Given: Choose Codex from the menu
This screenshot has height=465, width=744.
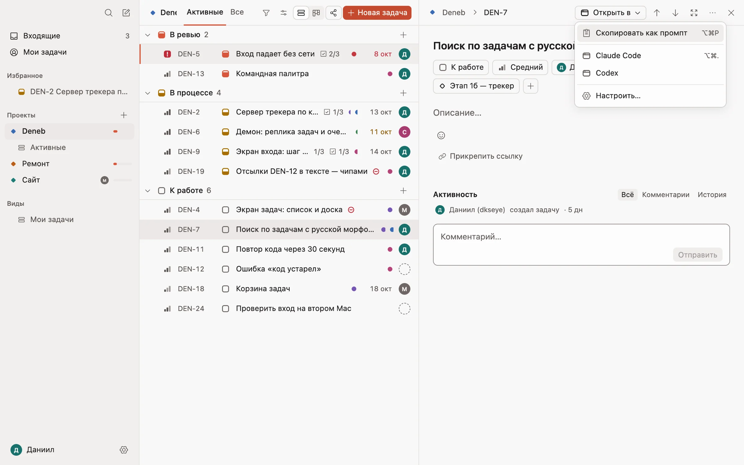Looking at the screenshot, I should pos(650,73).
